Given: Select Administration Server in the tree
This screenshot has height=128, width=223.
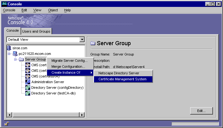Looking at the screenshot, I should click(x=48, y=82).
